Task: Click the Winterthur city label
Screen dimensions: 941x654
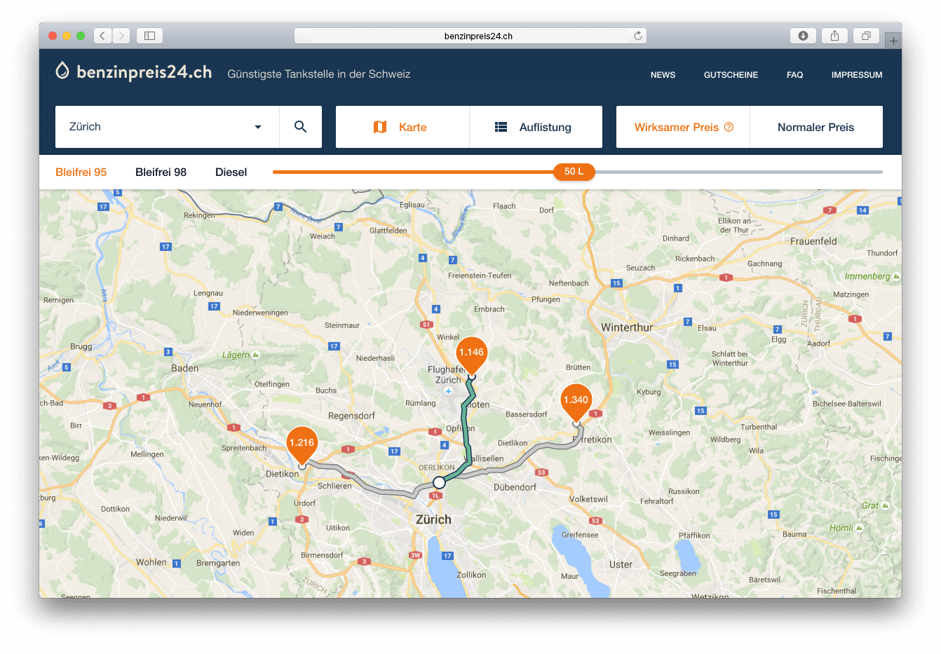Action: coord(627,327)
